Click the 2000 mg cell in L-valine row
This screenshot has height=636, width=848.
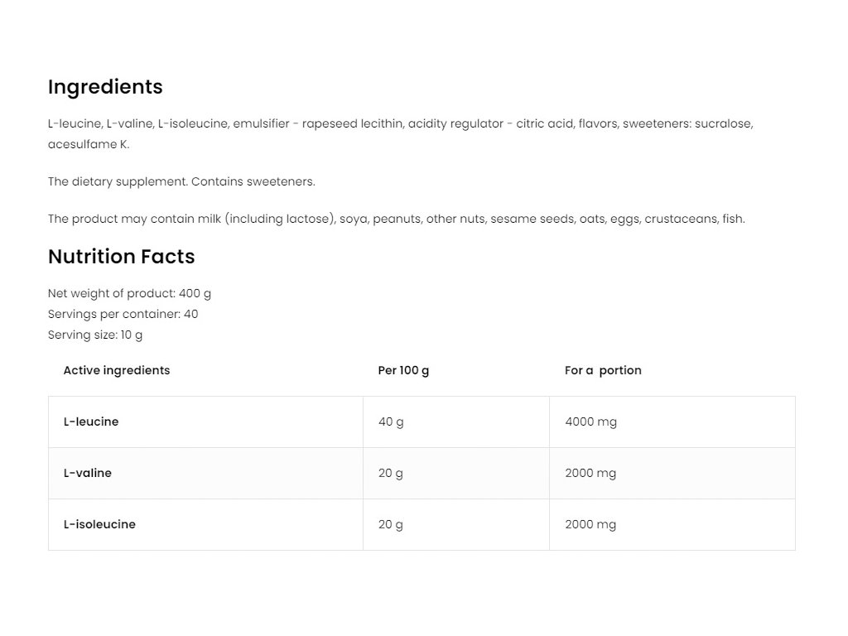pos(590,474)
